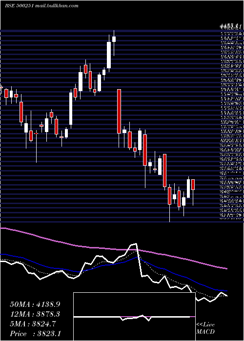
Task: Click the <<Live MACD label
Action: [x=205, y=328]
